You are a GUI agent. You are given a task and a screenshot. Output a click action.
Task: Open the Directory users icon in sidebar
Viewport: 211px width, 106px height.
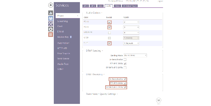pyautogui.click(x=51, y=18)
